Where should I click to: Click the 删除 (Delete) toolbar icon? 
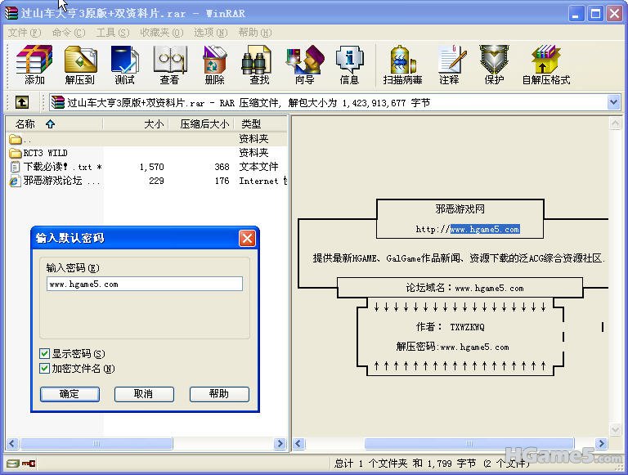215,65
